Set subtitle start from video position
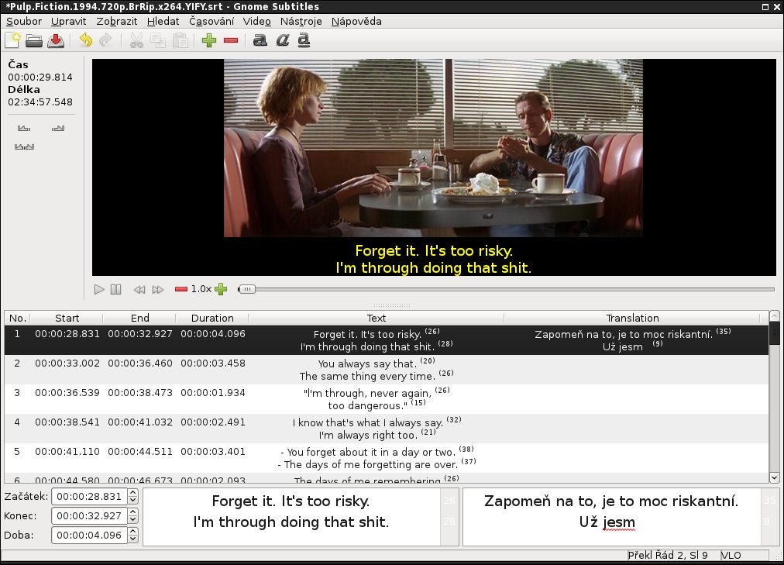Viewport: 784px width, 565px height. (x=23, y=128)
